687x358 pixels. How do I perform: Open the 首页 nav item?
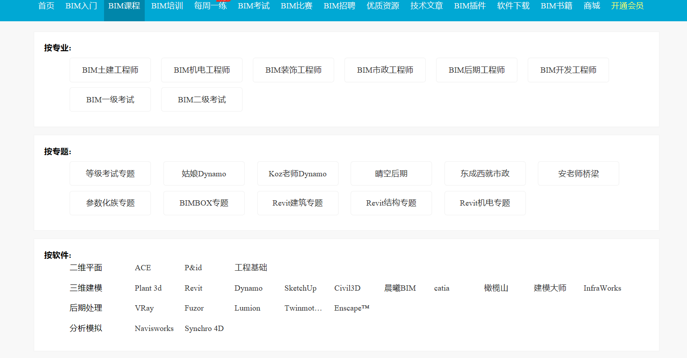pyautogui.click(x=46, y=6)
